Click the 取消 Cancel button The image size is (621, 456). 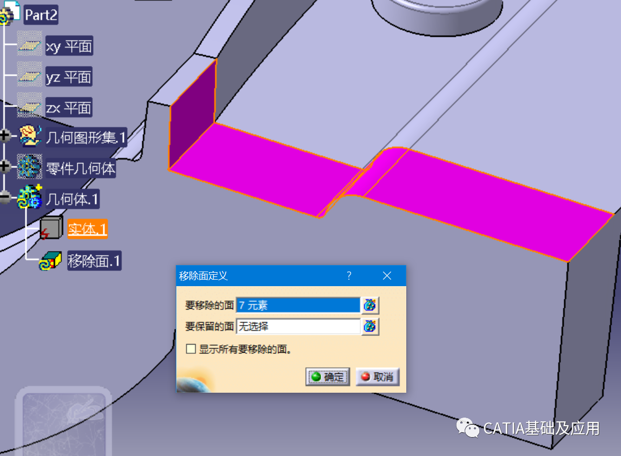point(378,376)
